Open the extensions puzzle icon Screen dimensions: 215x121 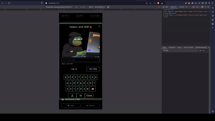[x=196, y=3]
